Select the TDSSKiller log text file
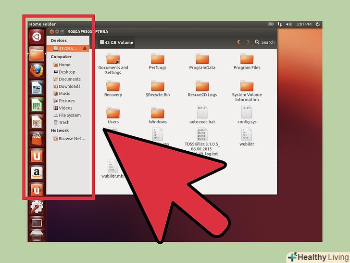This screenshot has width=350, height=263. coord(202,142)
